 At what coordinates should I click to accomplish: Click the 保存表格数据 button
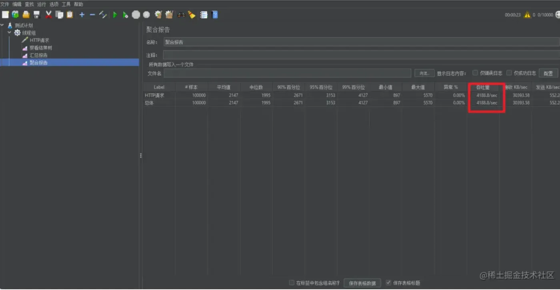tap(362, 283)
